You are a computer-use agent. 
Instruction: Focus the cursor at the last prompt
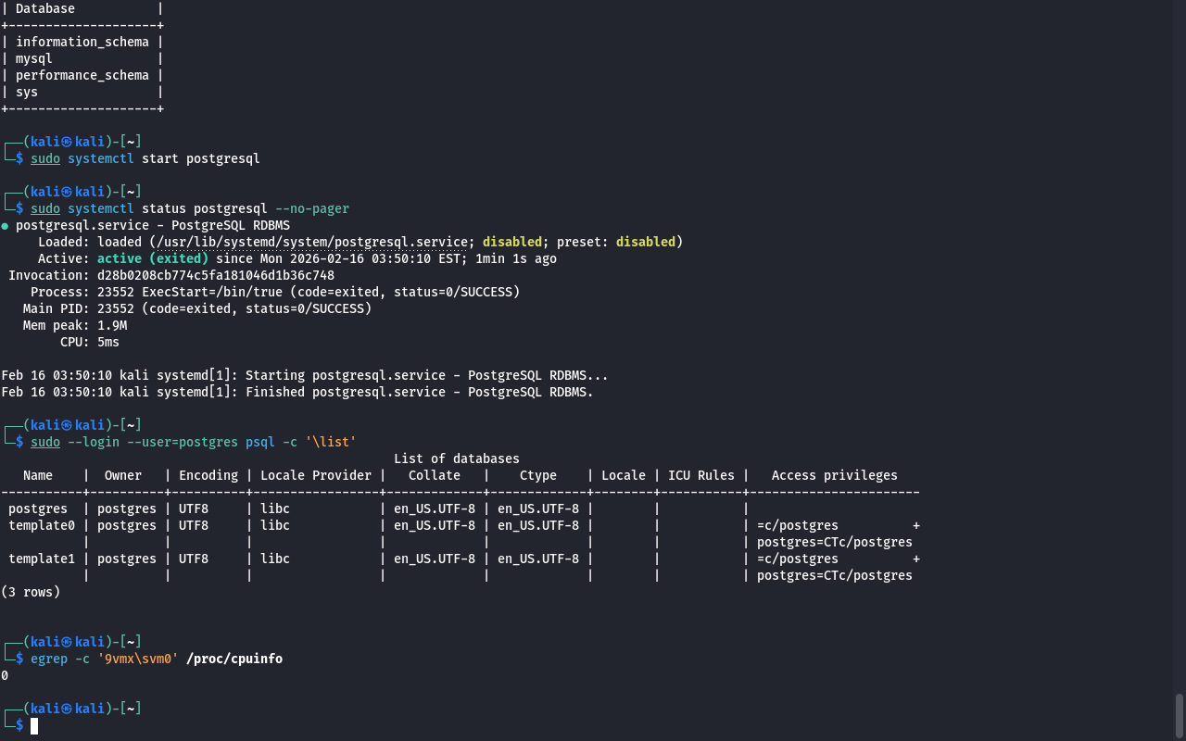click(x=34, y=726)
